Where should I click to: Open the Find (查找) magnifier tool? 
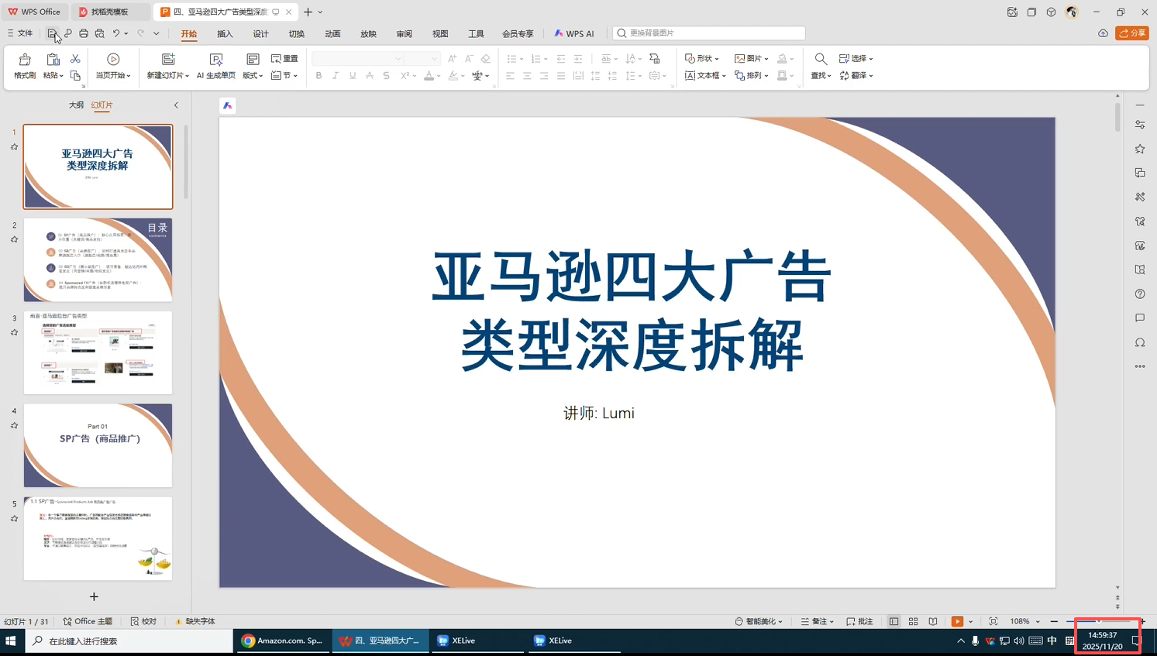821,60
